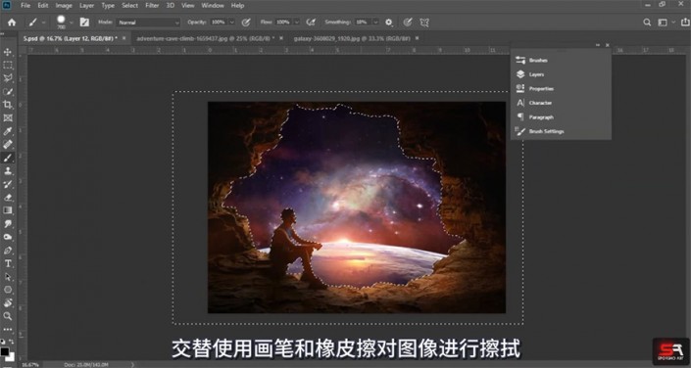Select the Eyedropper tool
Screen dimensions: 691x368
8,131
